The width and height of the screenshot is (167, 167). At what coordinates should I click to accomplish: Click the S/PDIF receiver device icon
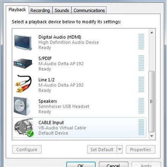pyautogui.click(x=23, y=63)
